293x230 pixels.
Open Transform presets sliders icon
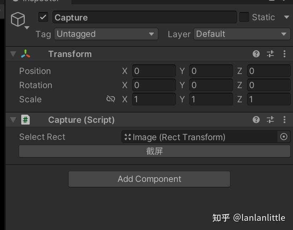pos(270,54)
